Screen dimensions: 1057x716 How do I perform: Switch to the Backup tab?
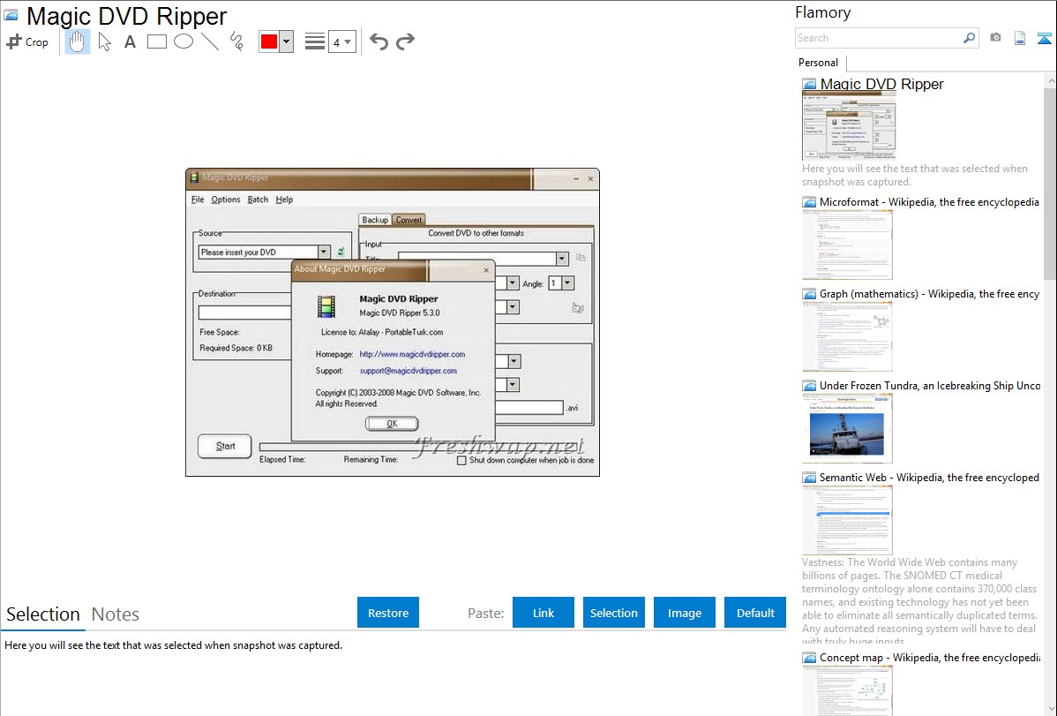[x=375, y=220]
